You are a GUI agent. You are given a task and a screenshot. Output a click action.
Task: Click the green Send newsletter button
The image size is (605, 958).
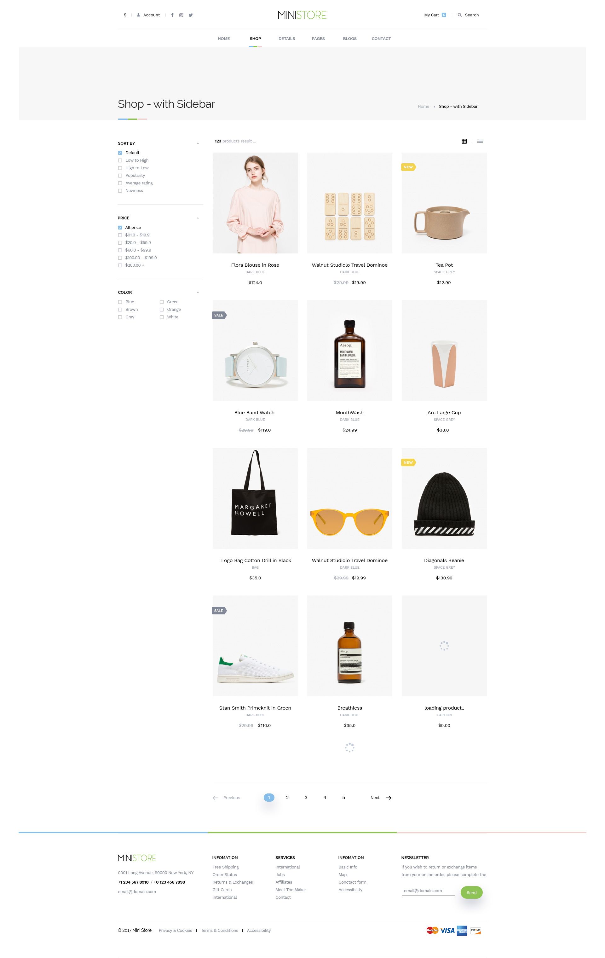pos(471,892)
